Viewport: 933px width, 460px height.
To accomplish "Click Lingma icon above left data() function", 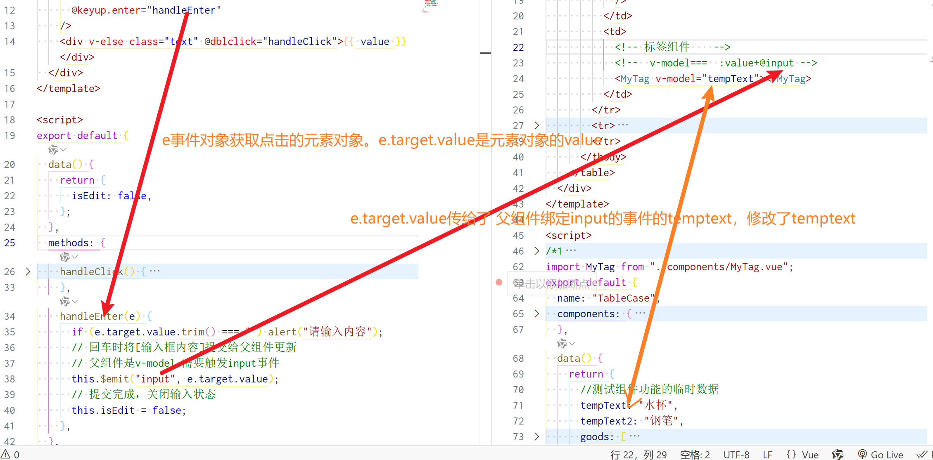I will coord(53,149).
